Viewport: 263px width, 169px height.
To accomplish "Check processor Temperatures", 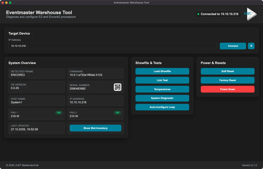I will (162, 89).
